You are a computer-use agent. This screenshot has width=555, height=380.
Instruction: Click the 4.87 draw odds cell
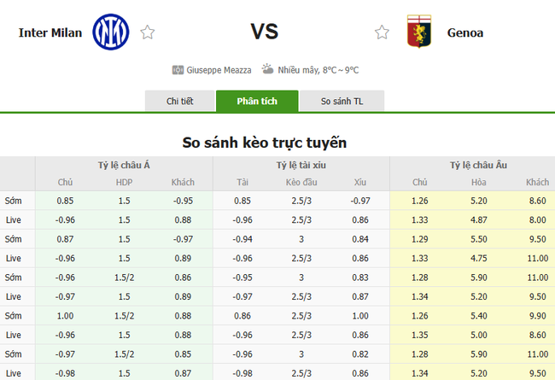[x=478, y=219]
